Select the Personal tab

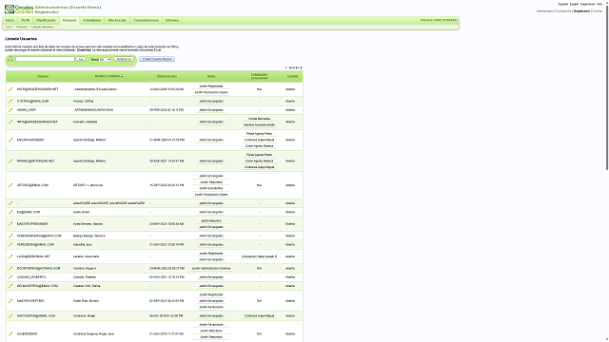[x=69, y=20]
